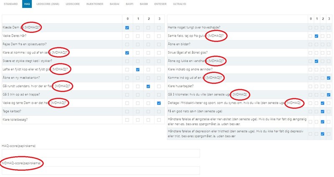Screen dimensions: 334x177
Task: Mark score 3 for 'Tage karbad?'
Action: [x=159, y=112]
